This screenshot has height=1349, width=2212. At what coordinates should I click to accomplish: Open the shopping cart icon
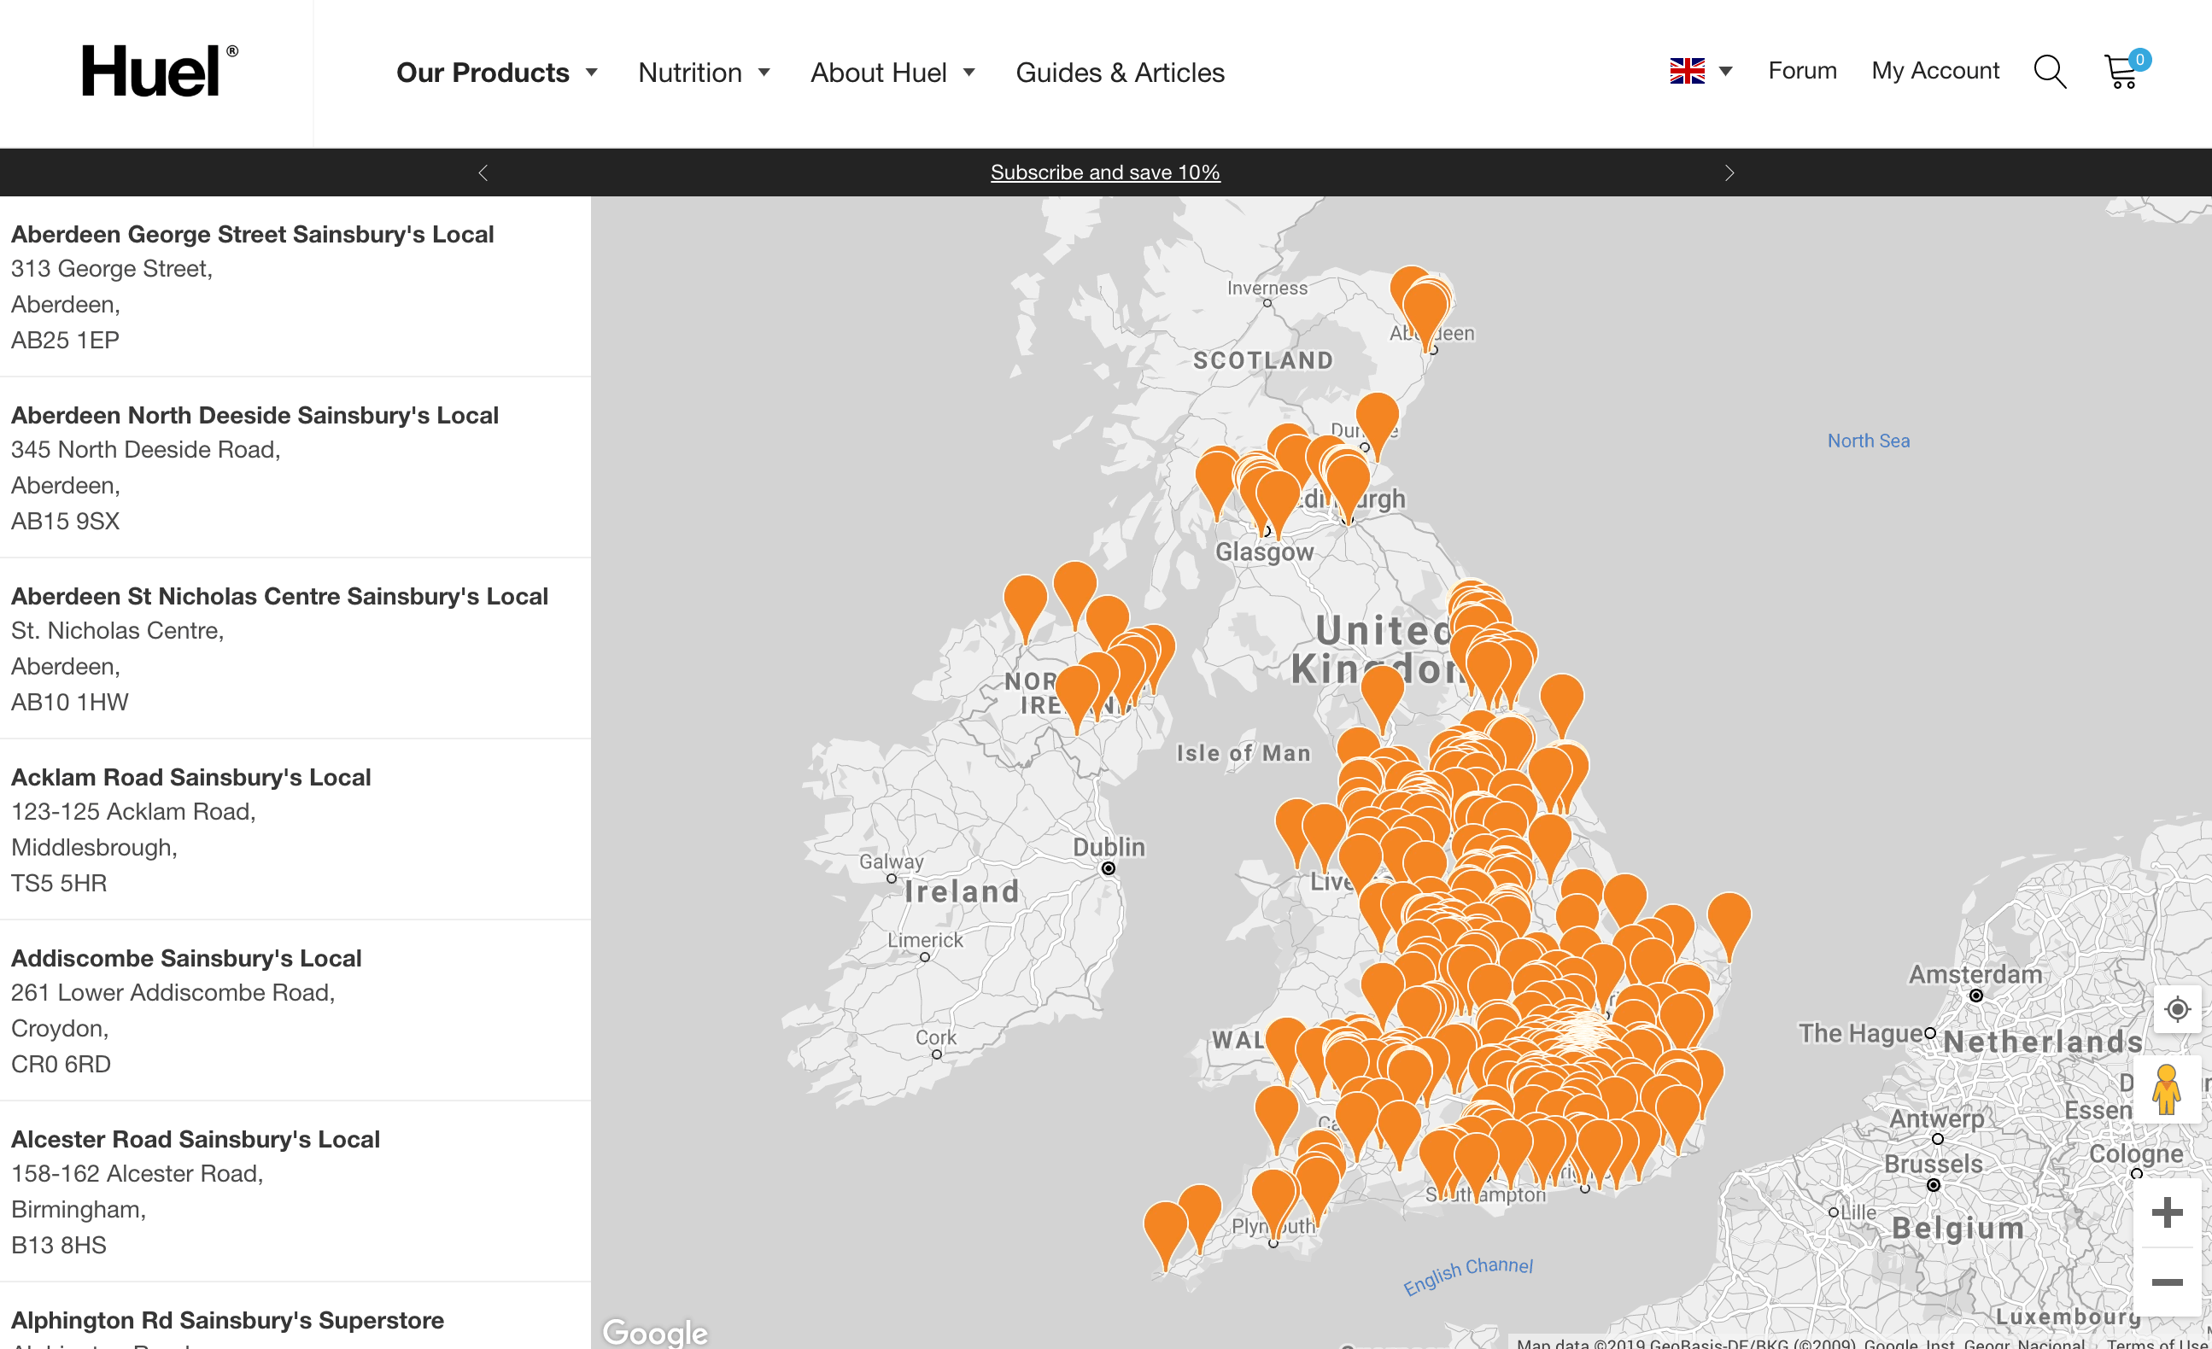(x=2126, y=69)
